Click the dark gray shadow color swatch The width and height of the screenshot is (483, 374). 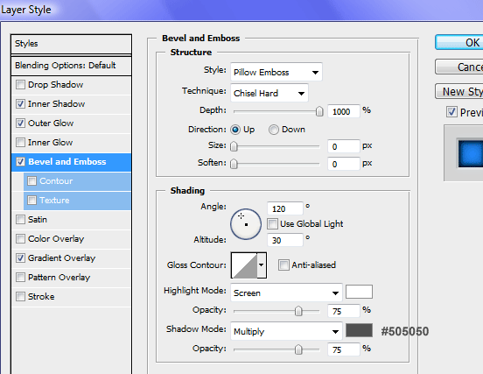pos(359,330)
